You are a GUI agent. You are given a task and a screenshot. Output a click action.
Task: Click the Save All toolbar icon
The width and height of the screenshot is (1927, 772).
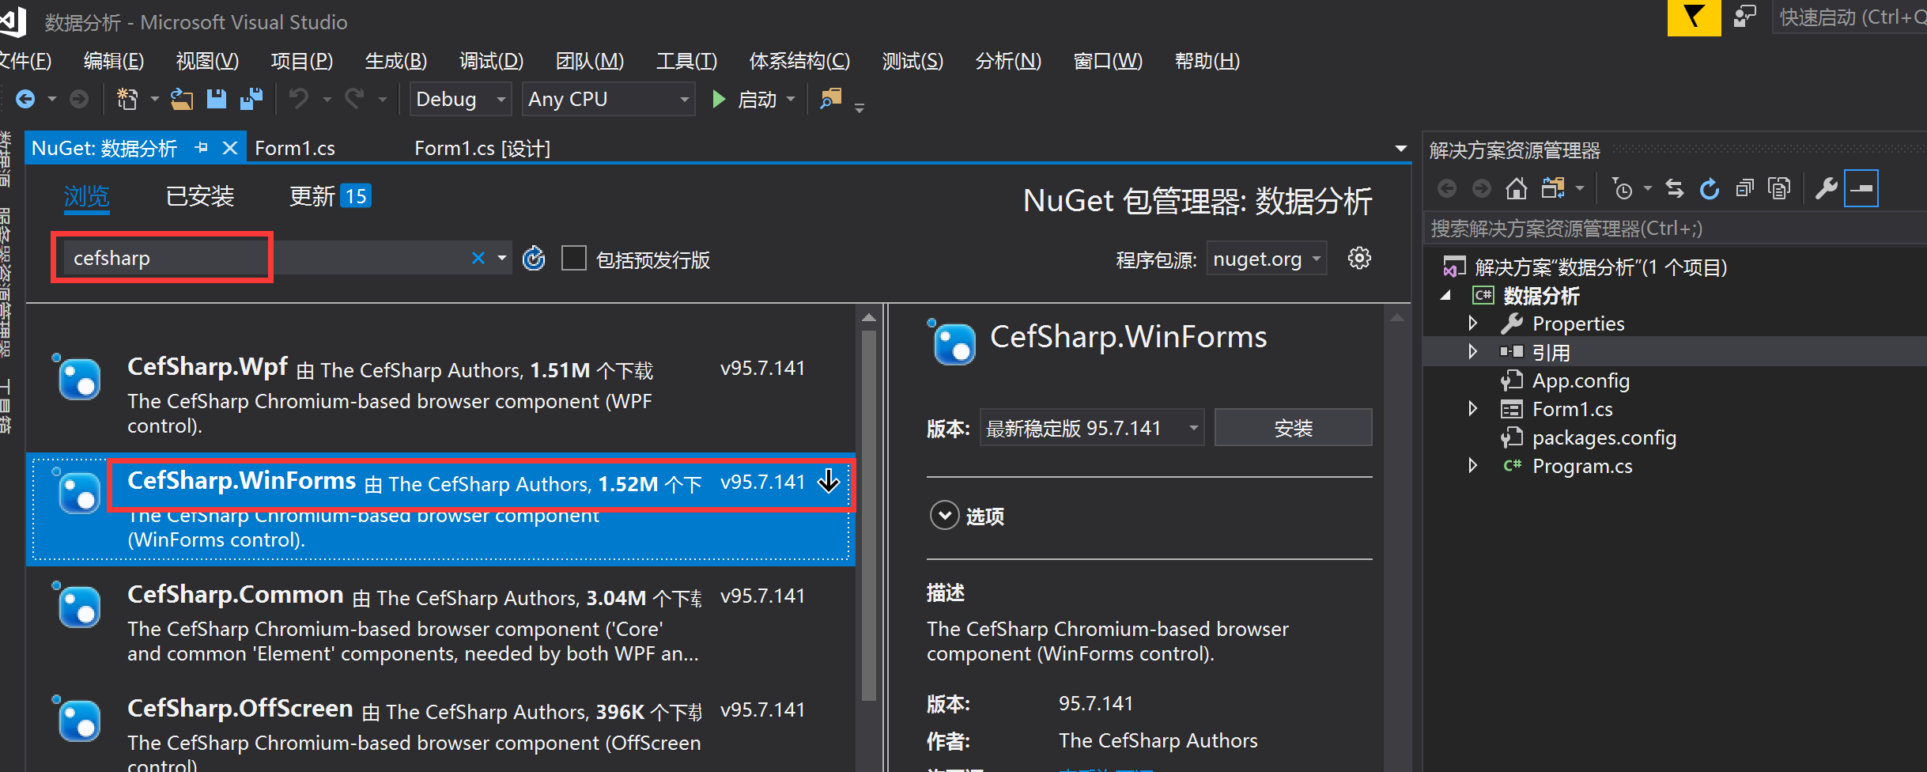[251, 99]
